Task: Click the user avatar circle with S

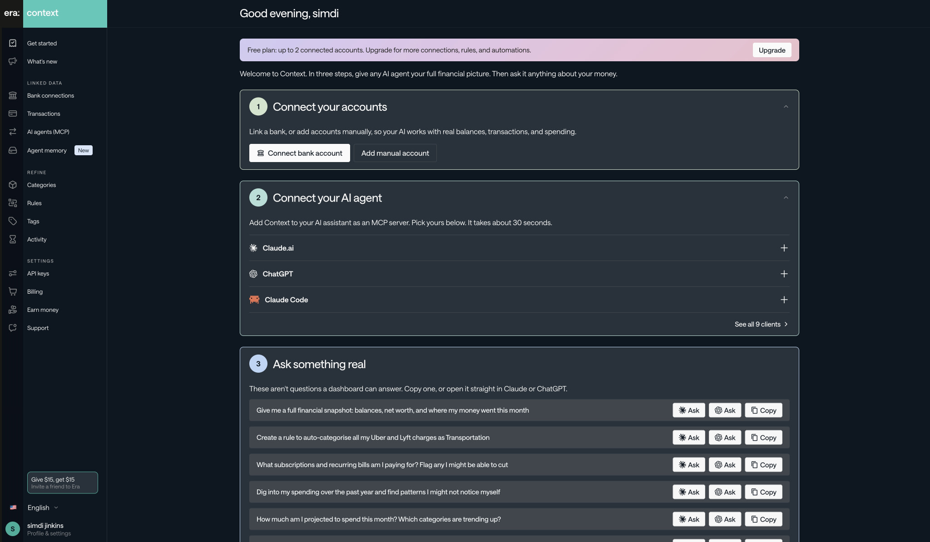Action: coord(13,529)
